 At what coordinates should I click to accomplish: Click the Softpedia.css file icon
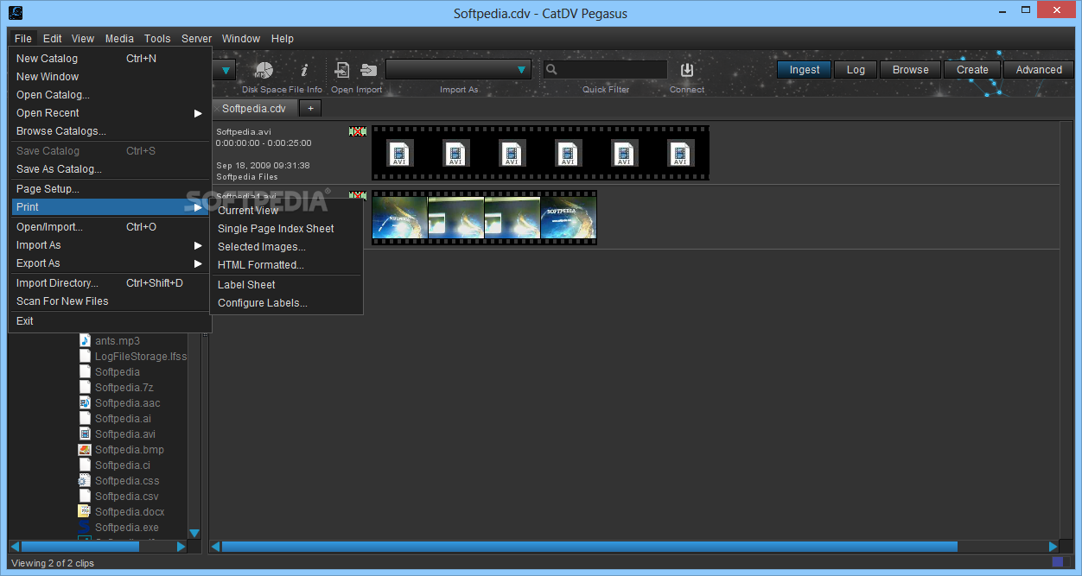tap(85, 480)
